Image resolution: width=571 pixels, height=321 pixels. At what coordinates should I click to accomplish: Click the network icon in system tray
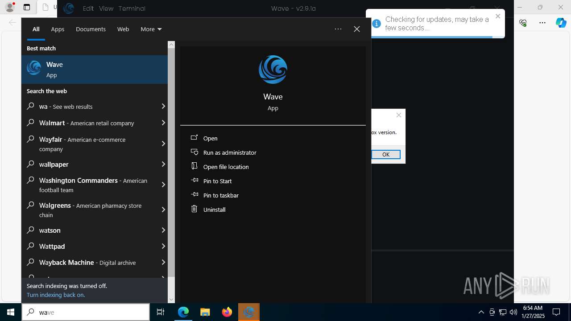503,312
